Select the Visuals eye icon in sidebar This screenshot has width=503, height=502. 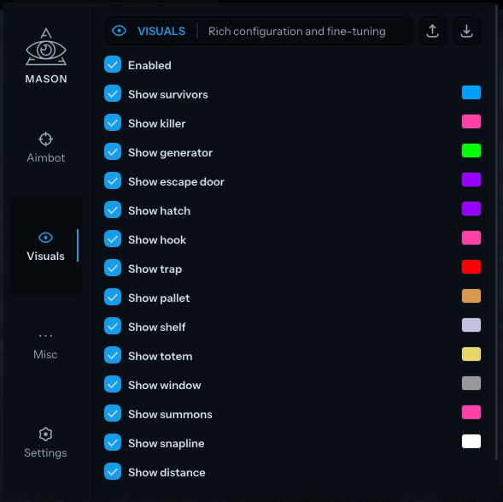click(x=45, y=238)
